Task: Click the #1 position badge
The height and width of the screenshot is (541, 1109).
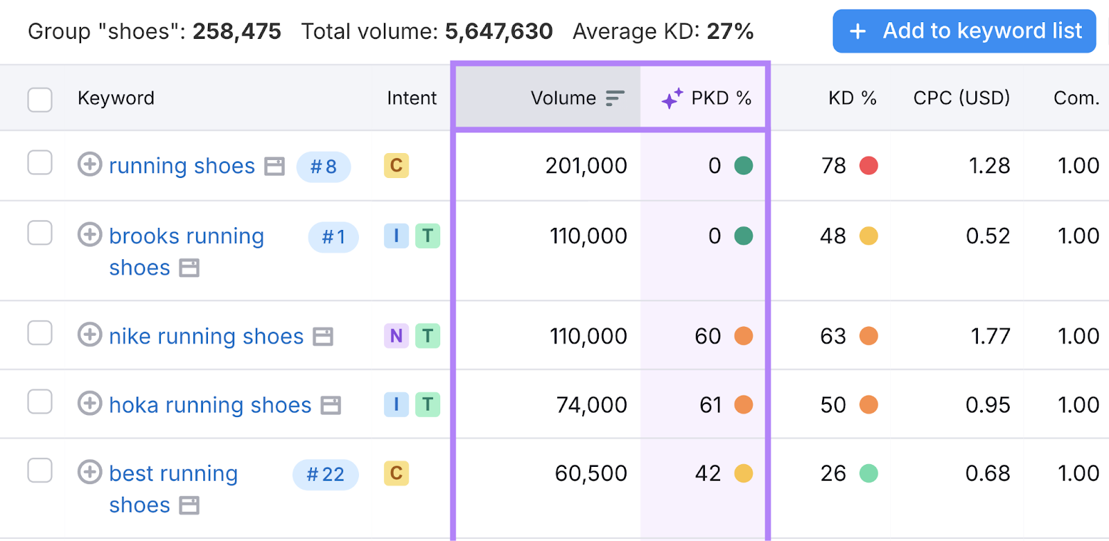Action: pyautogui.click(x=333, y=237)
